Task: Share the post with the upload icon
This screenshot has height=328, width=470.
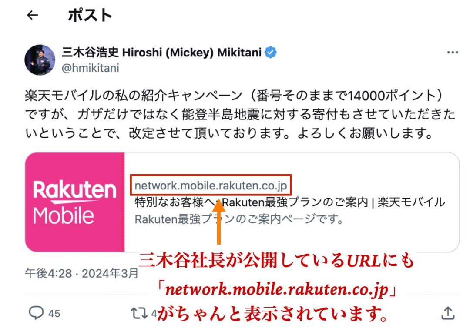Action: click(x=448, y=313)
